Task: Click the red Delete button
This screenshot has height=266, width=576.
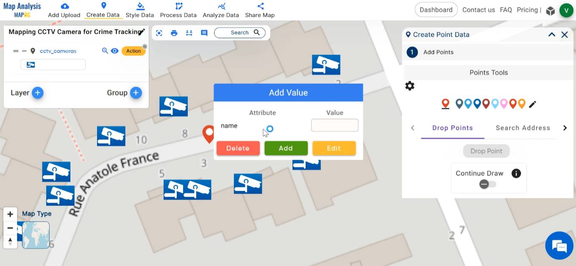Action: 238,148
